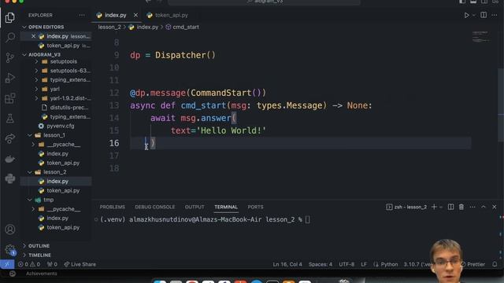Open the Search view in activity bar
Viewport: 504px width, 283px height.
[x=10, y=38]
